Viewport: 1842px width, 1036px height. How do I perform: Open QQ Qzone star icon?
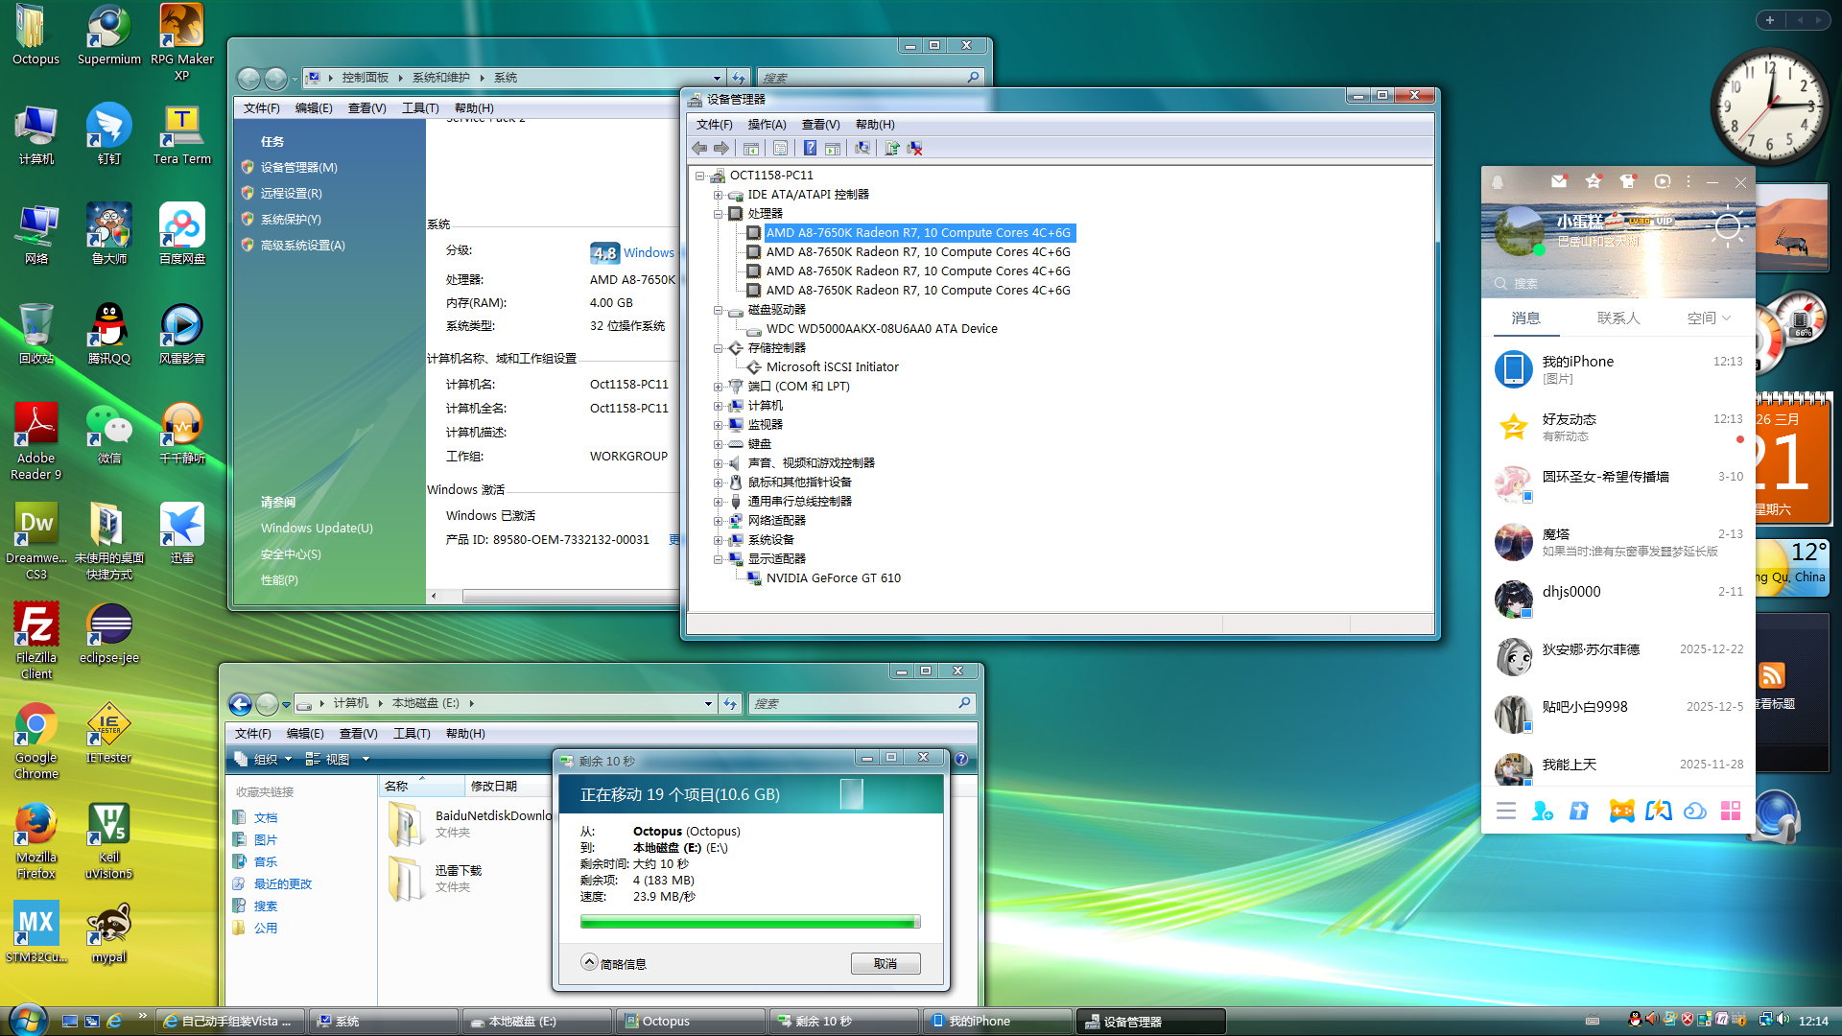click(1594, 181)
